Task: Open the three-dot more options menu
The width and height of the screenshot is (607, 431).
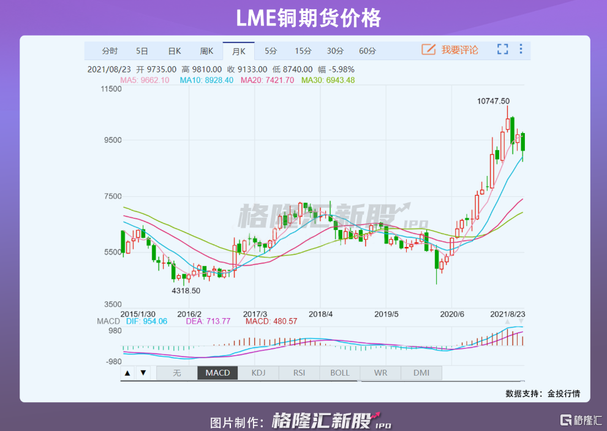Action: coord(521,50)
